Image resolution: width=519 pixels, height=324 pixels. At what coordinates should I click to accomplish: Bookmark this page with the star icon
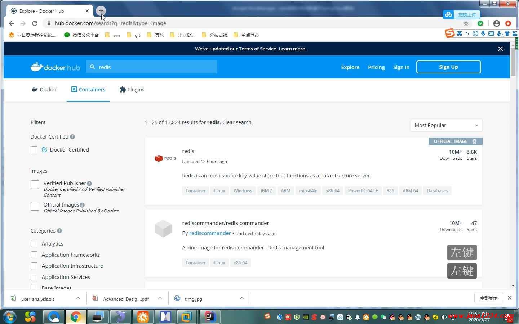[x=466, y=23]
